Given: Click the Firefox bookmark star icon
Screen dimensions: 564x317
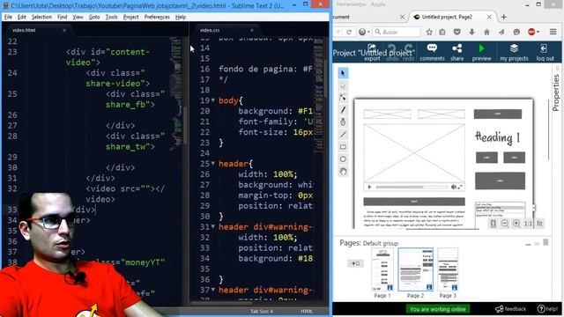Looking at the screenshot, I should click(429, 32).
